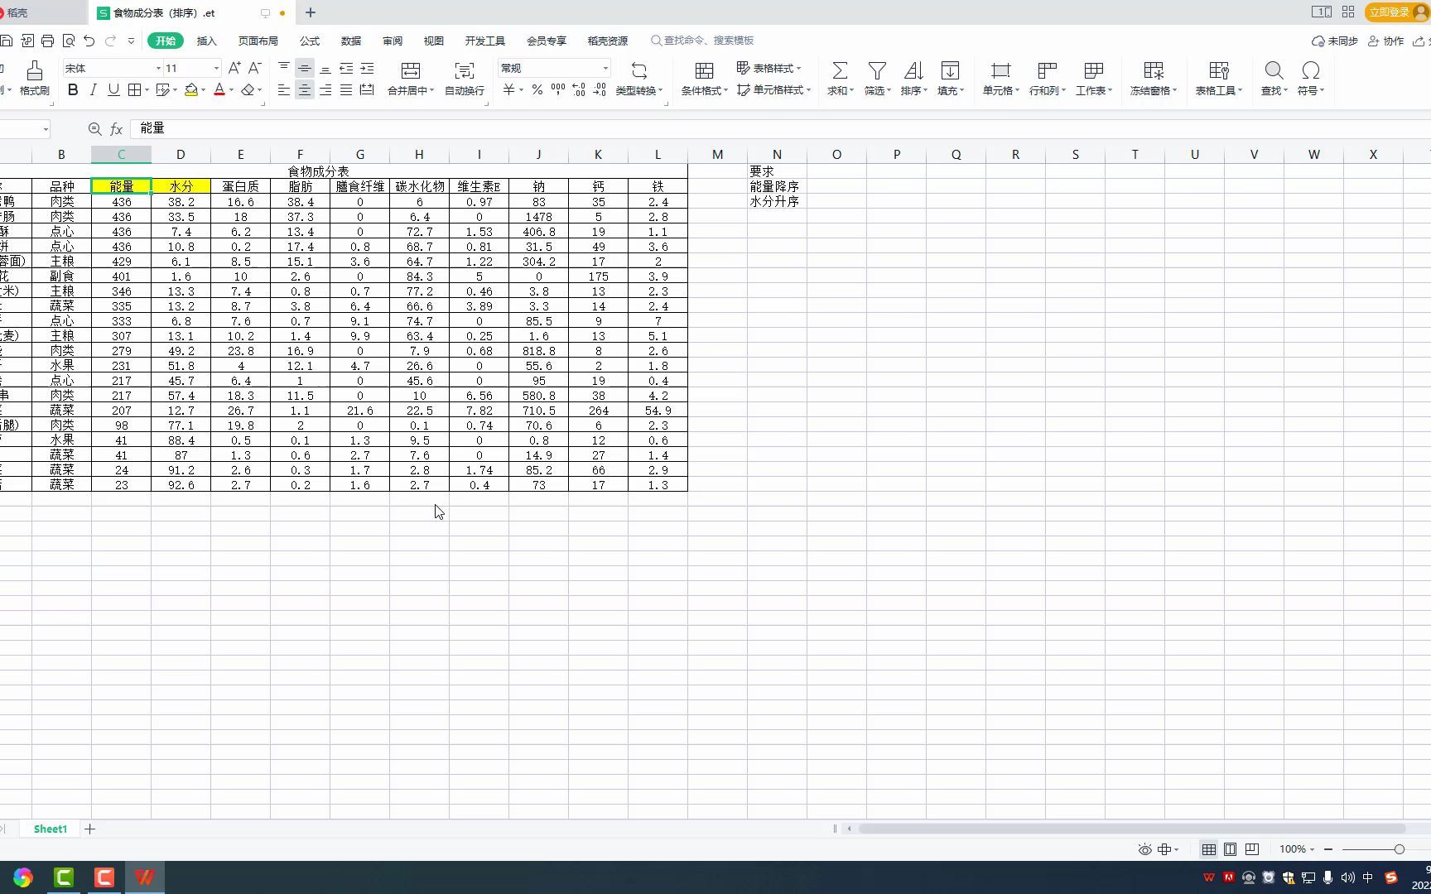The image size is (1431, 894).
Task: Click the Fill down icon
Action: click(x=951, y=70)
